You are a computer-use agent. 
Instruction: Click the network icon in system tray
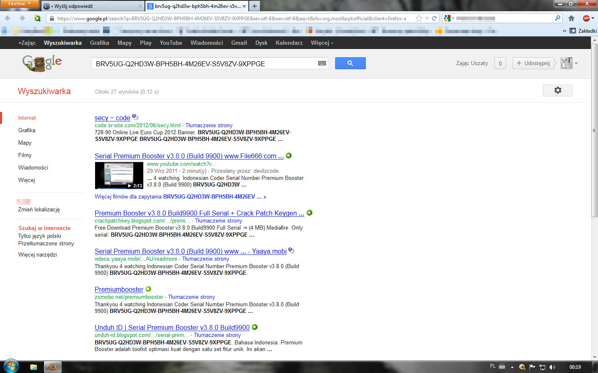pos(542,367)
